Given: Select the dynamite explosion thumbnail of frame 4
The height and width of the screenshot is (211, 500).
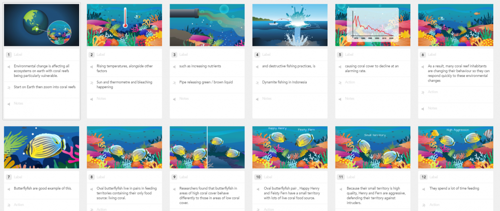Looking at the screenshot, I should (290, 25).
